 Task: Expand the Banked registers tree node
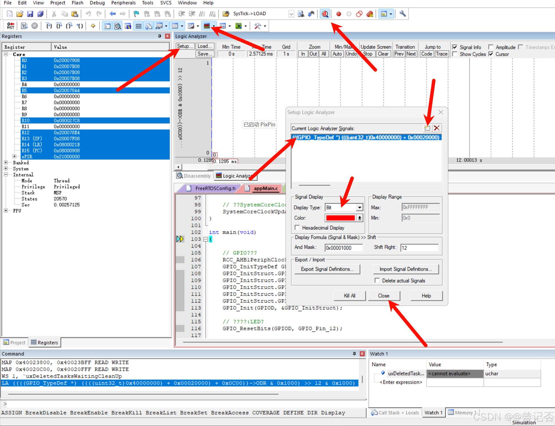point(6,162)
